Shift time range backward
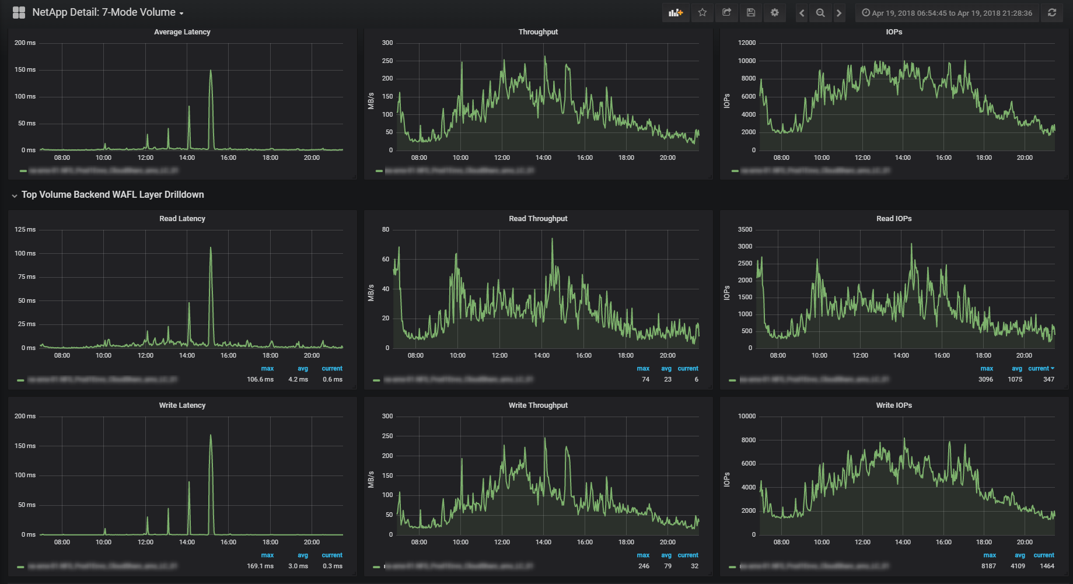The height and width of the screenshot is (584, 1073). (x=802, y=13)
